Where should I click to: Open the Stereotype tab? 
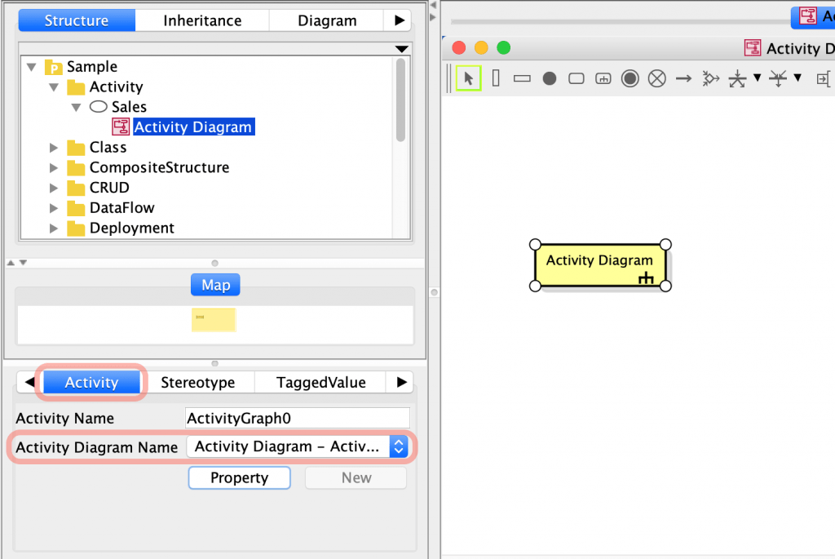[x=197, y=382]
